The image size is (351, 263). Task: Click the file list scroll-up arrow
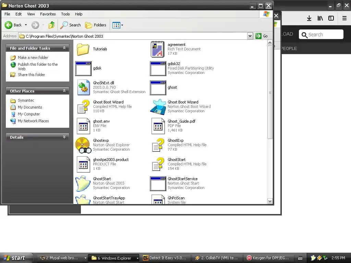tap(270, 43)
